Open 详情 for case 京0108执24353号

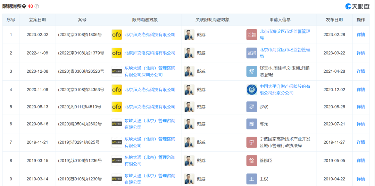pos(361,90)
